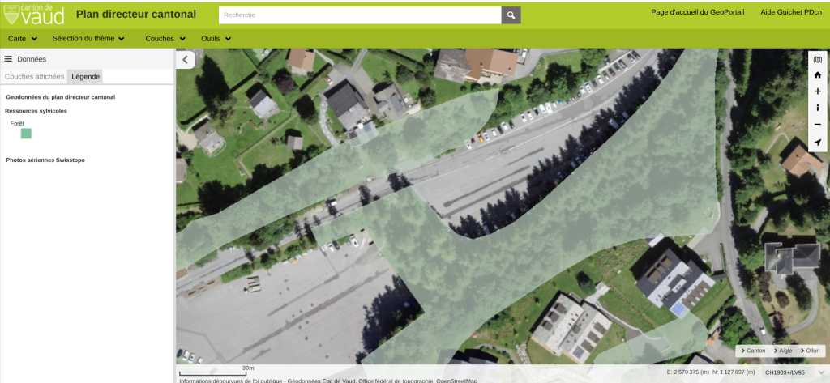Click the Forêt green legend swatch
Viewport: 830px width, 383px height.
pos(26,134)
